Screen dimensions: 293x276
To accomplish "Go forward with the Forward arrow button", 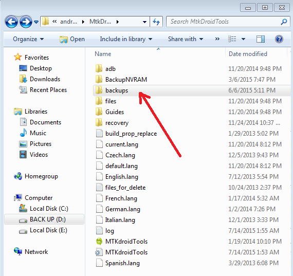I will pyautogui.click(x=26, y=22).
